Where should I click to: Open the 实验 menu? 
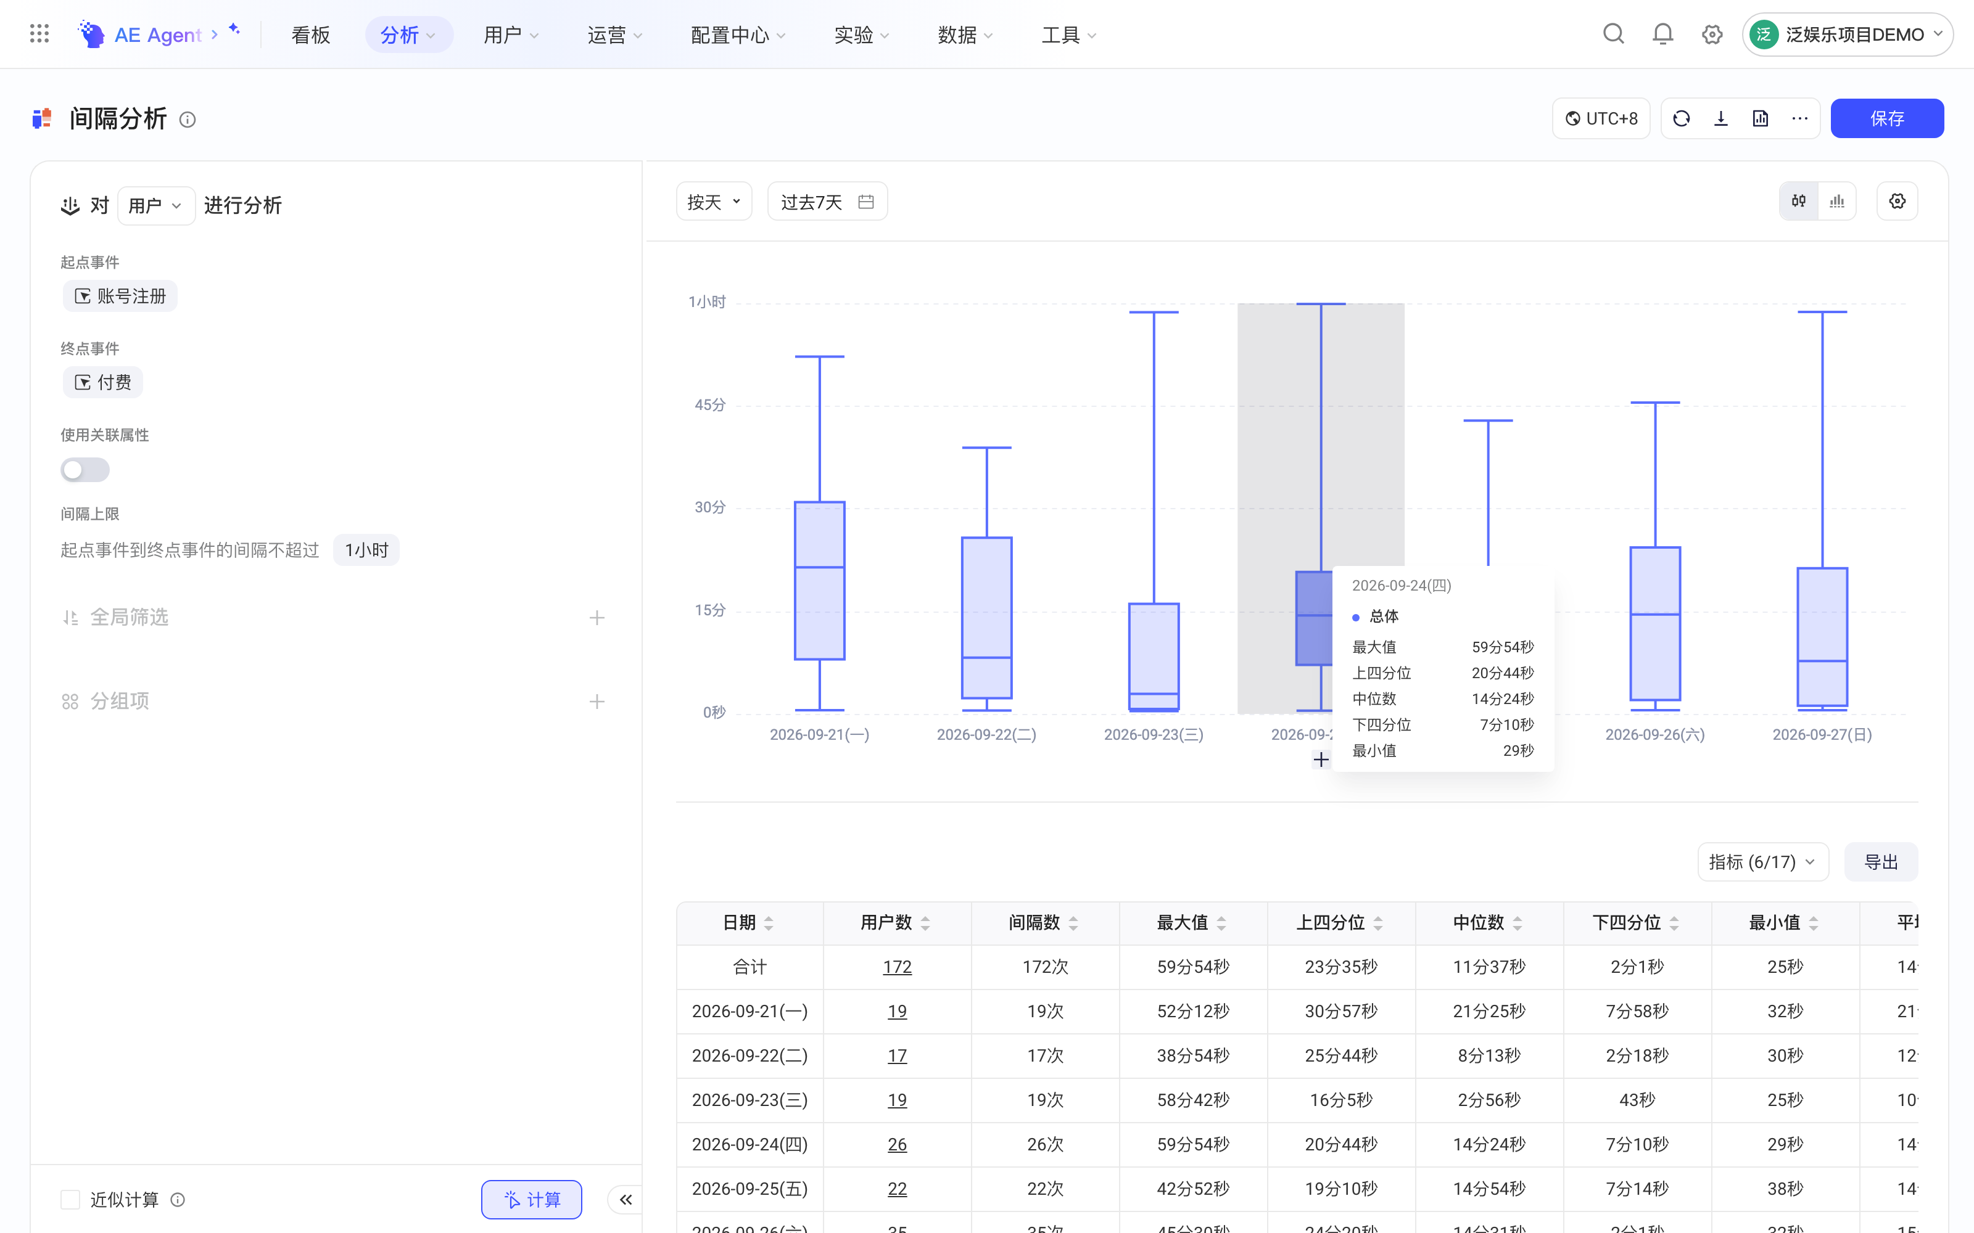click(x=861, y=35)
